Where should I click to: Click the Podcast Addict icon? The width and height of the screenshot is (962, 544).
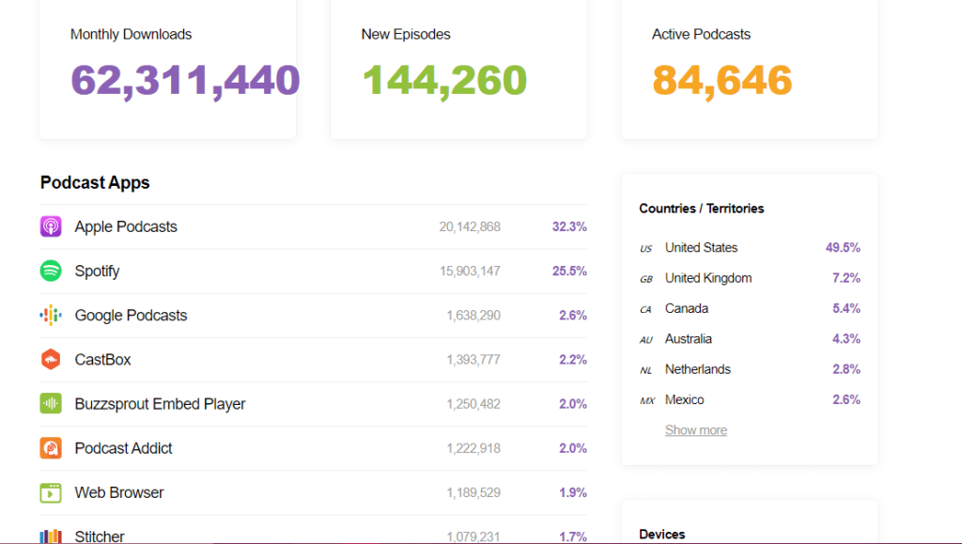(x=51, y=447)
